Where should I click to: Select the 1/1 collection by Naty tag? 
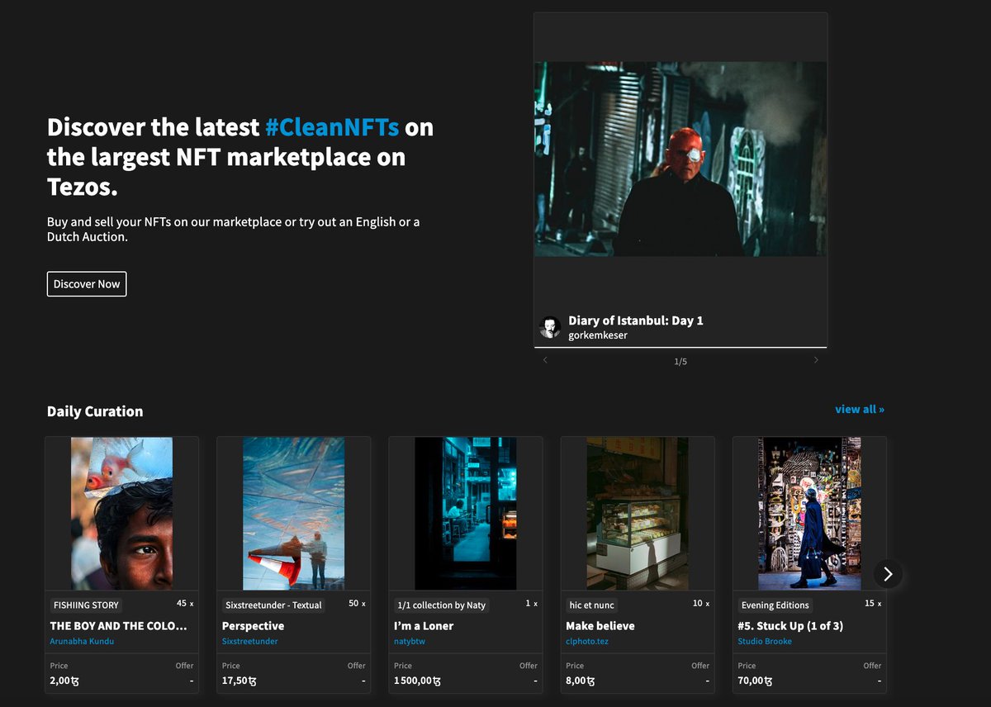pyautogui.click(x=442, y=605)
